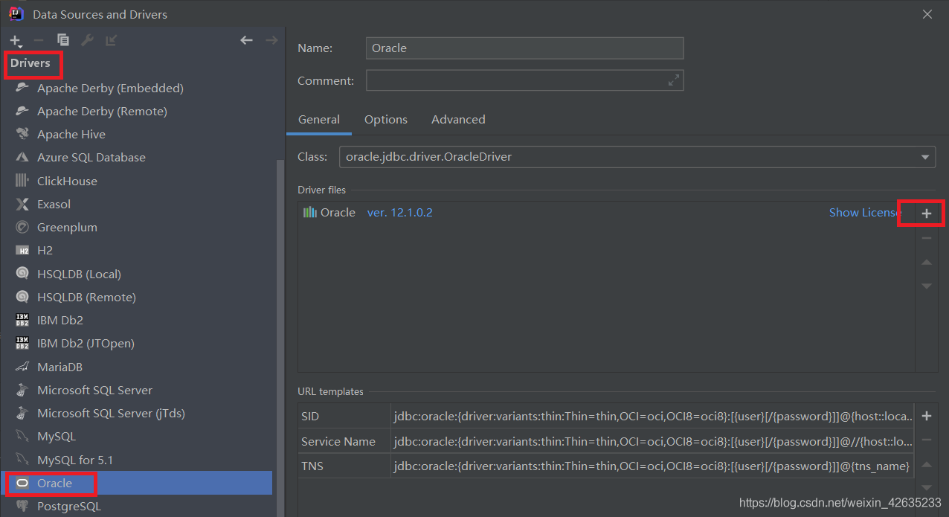Image resolution: width=949 pixels, height=517 pixels.
Task: Click the back arrow navigation icon
Action: tap(246, 39)
